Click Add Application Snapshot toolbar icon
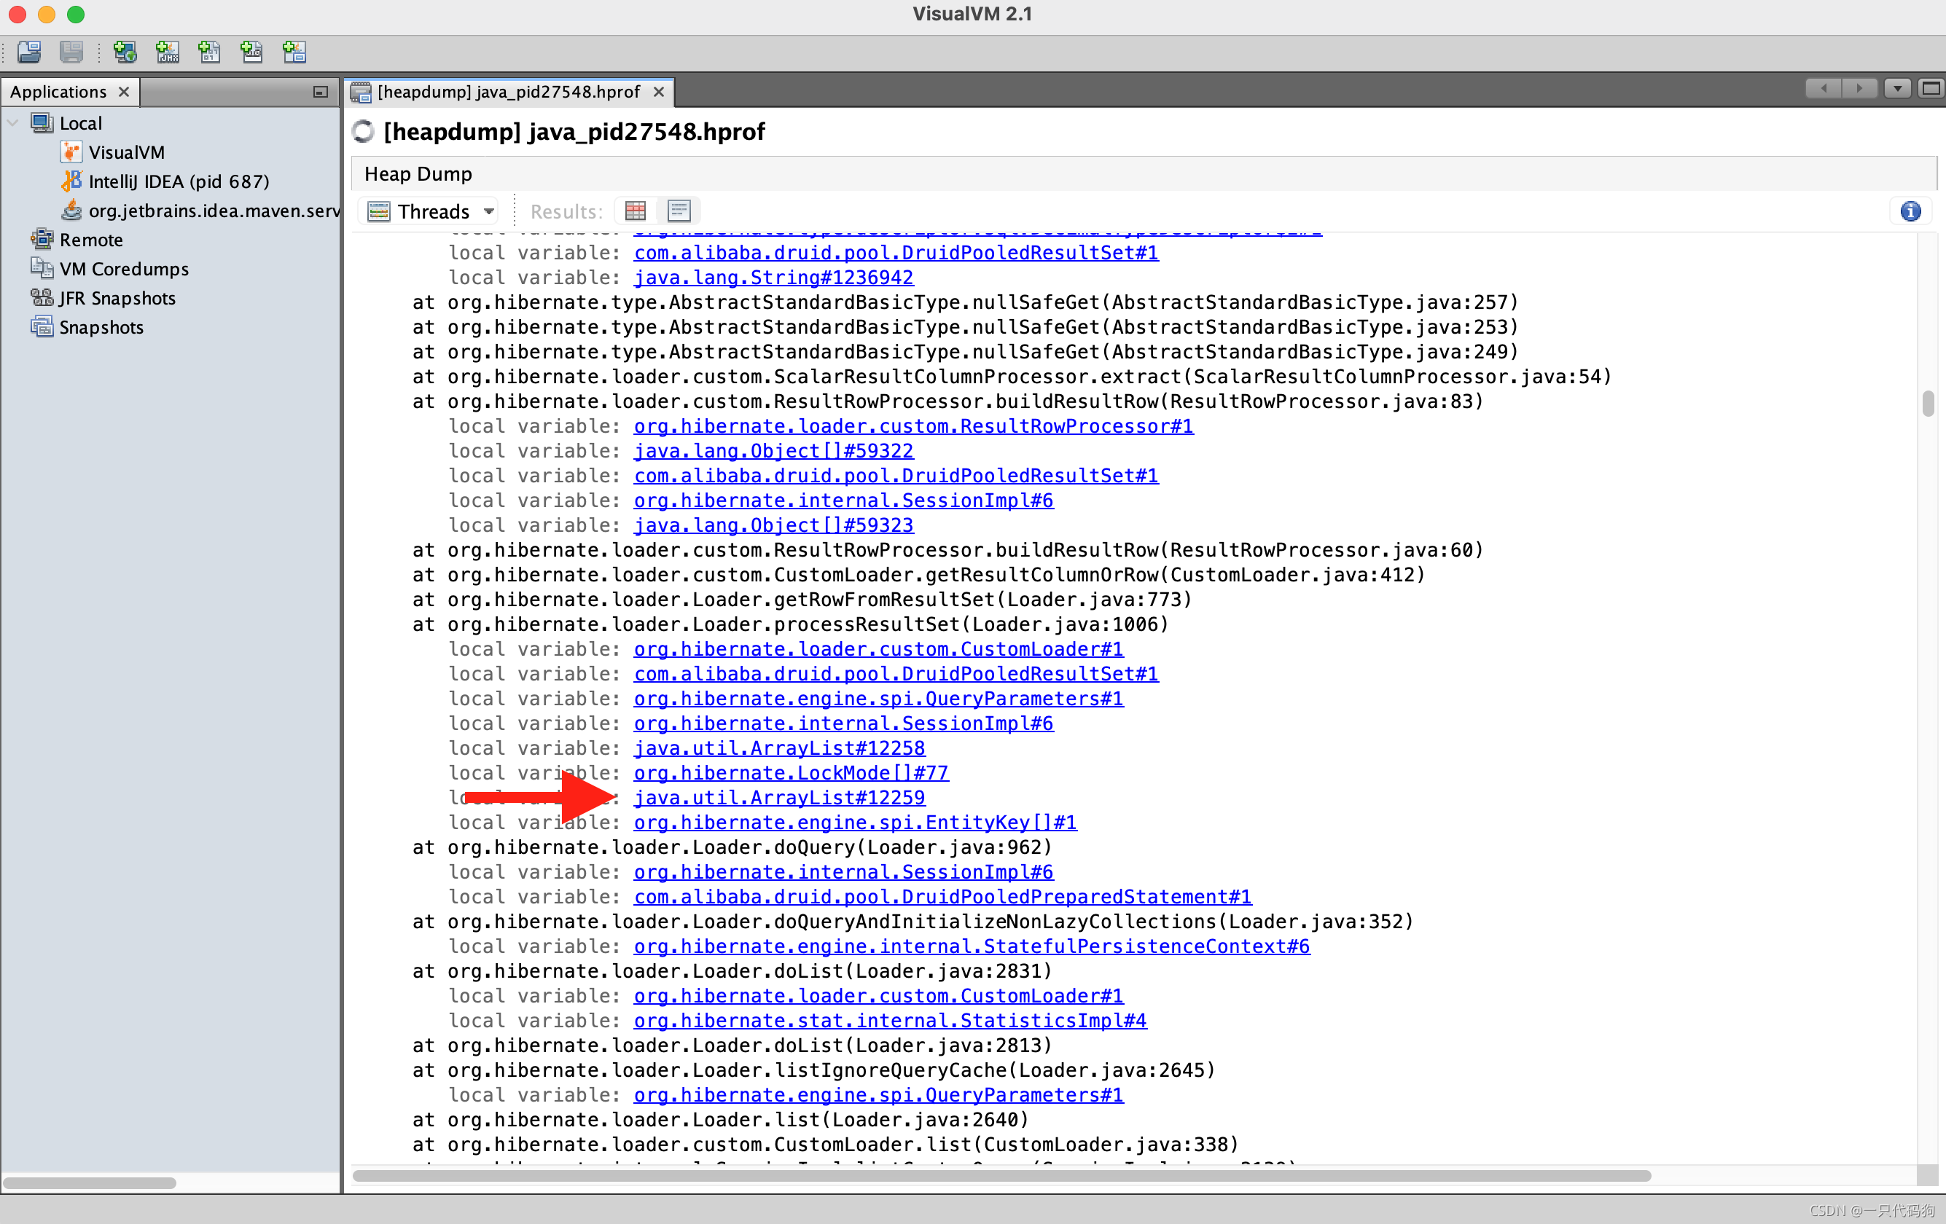This screenshot has height=1224, width=1946. pos(294,52)
